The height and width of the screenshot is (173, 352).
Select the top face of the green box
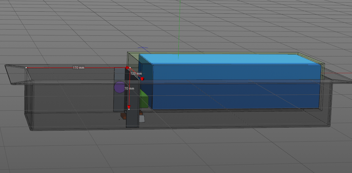(x=223, y=58)
